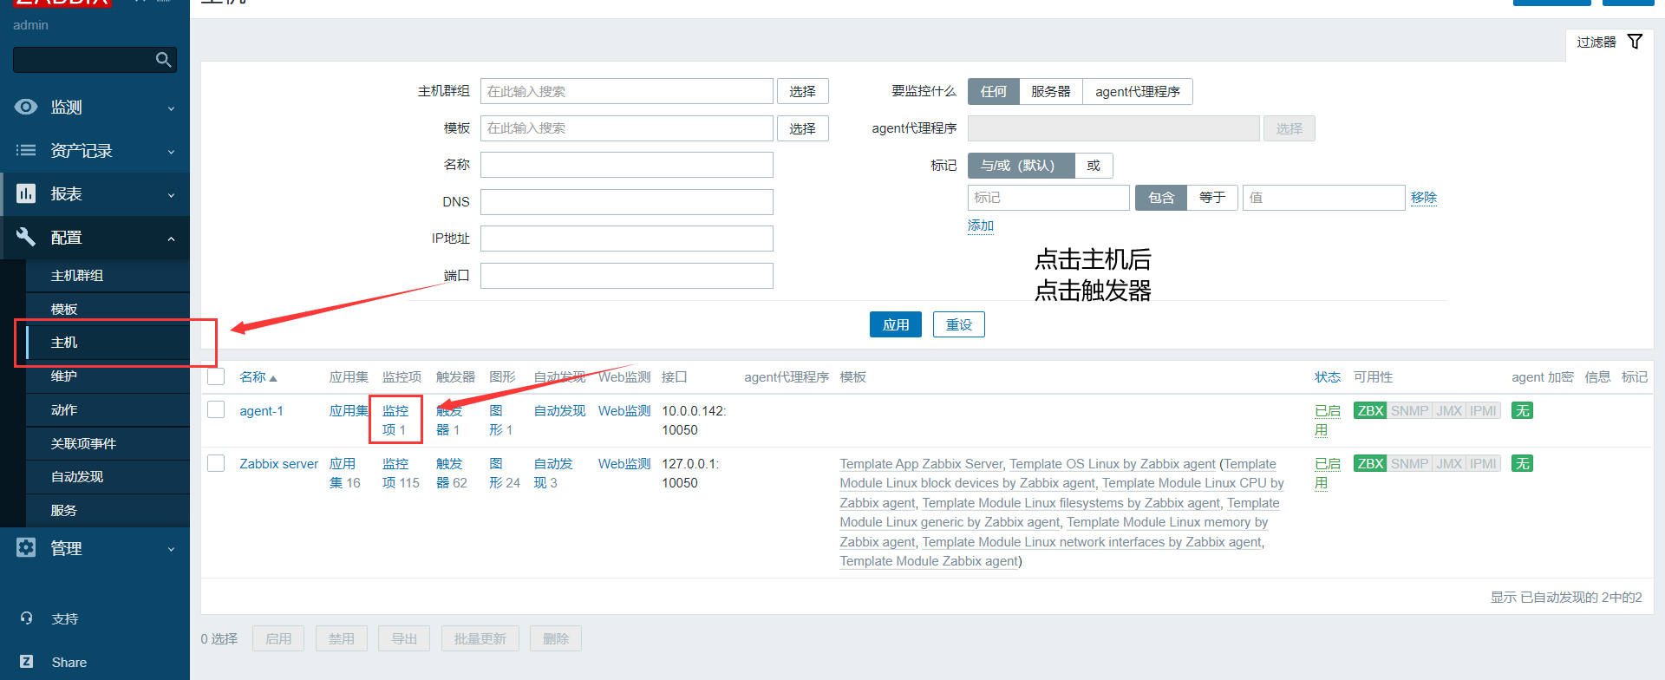Open agent-1 监控项 link

coord(395,421)
